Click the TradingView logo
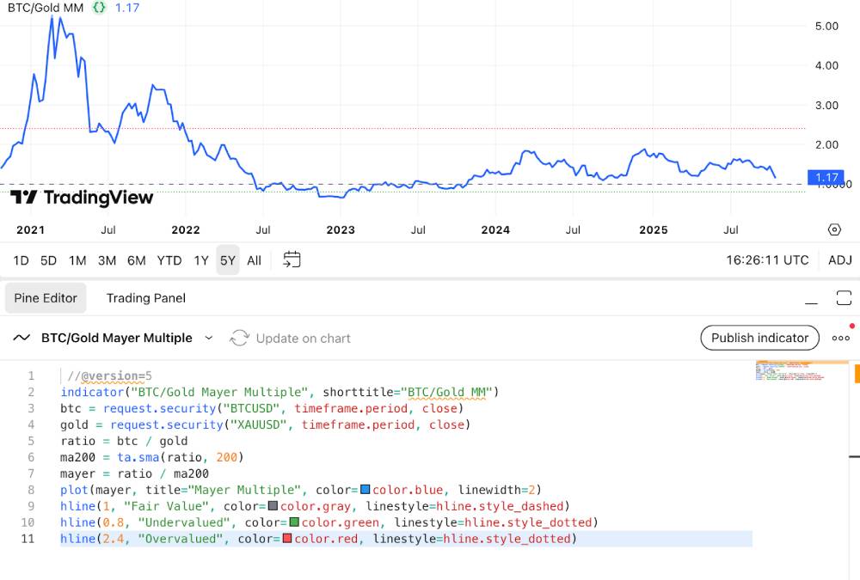860x580 pixels. (82, 198)
